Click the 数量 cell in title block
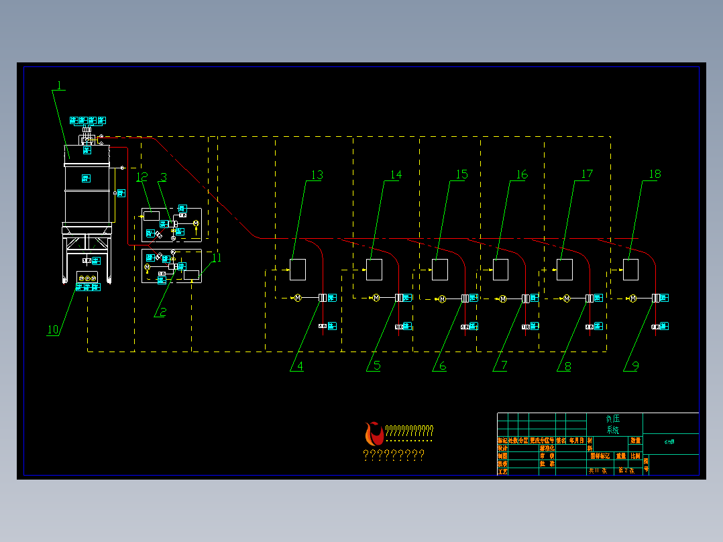Image resolution: width=723 pixels, height=542 pixels. coord(635,441)
